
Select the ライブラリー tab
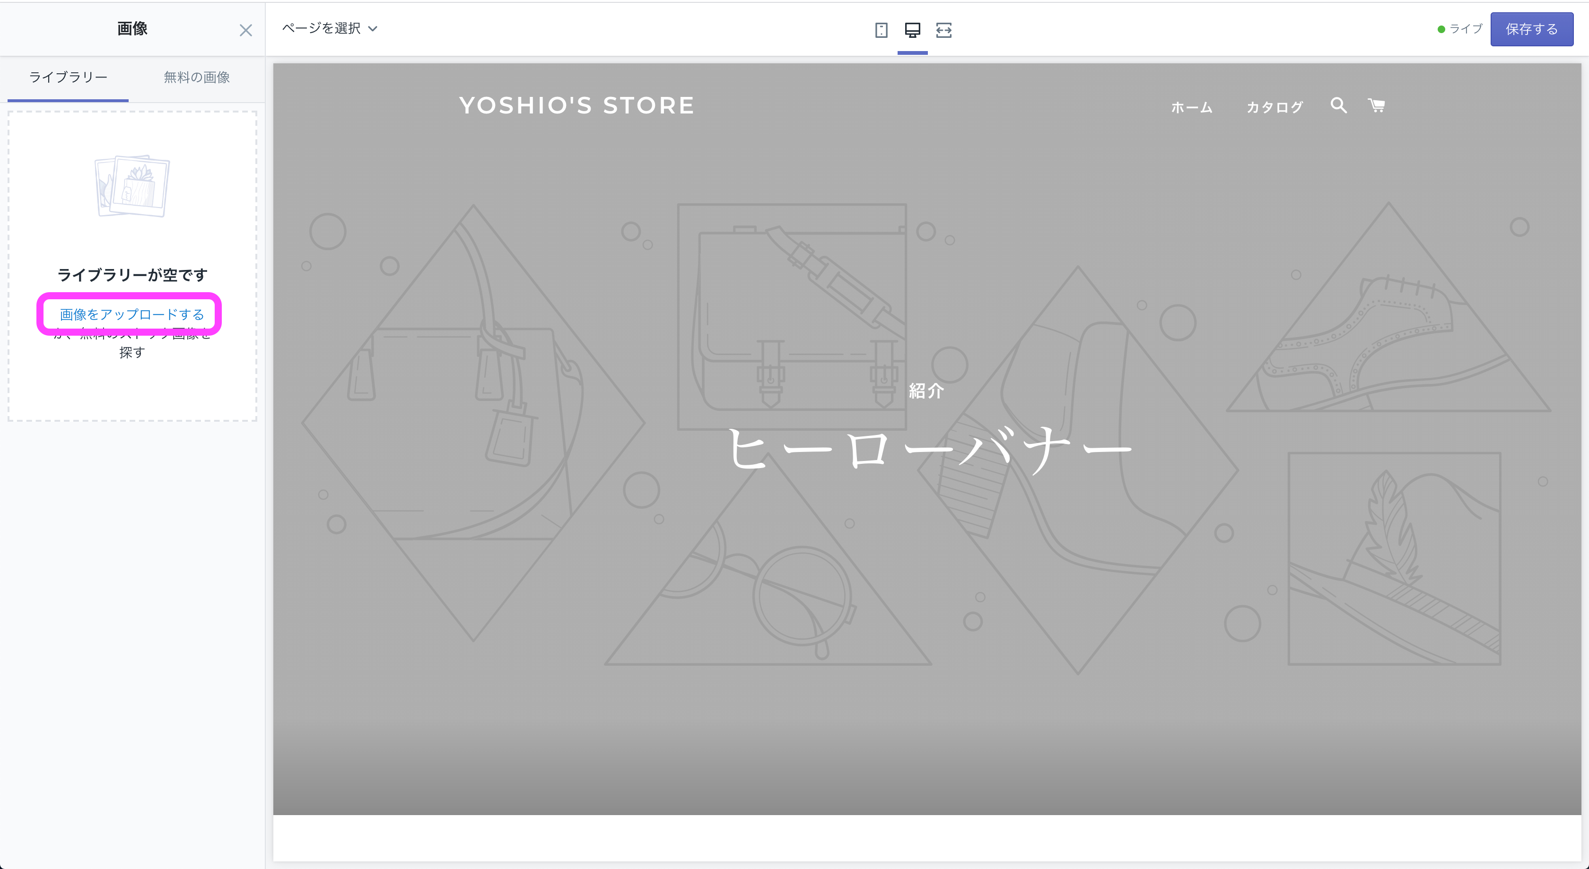(67, 78)
